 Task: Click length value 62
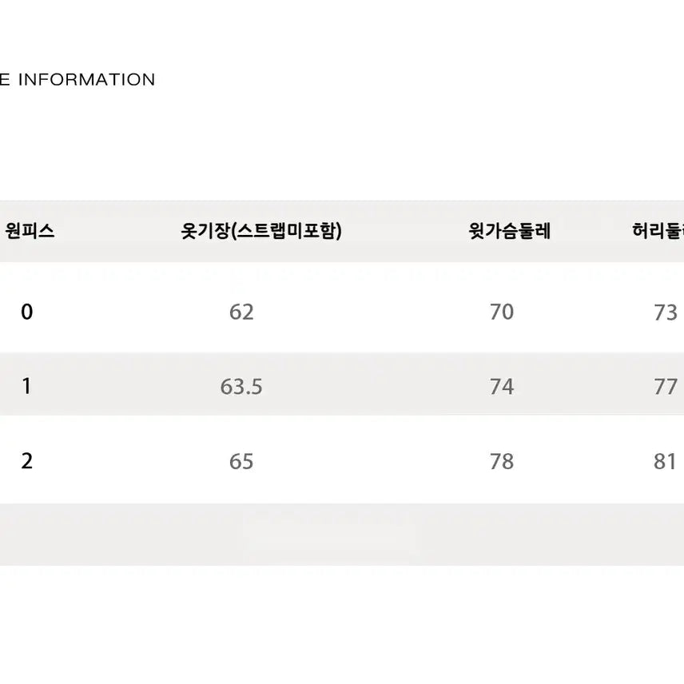[241, 312]
